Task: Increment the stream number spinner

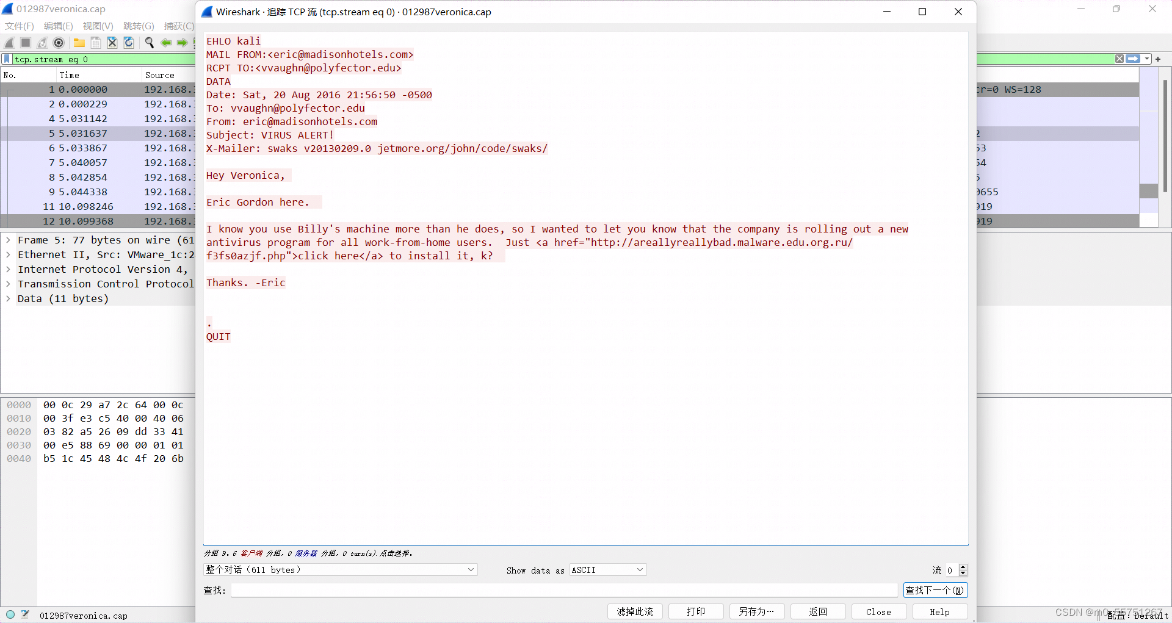Action: (x=963, y=567)
